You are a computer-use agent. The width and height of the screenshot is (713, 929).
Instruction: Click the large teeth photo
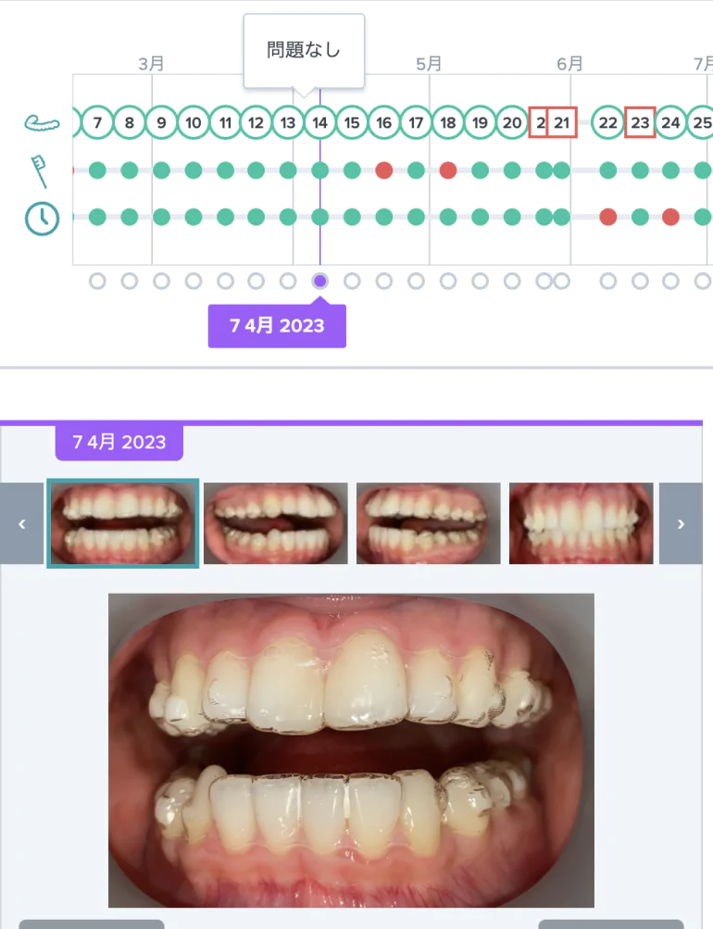351,750
